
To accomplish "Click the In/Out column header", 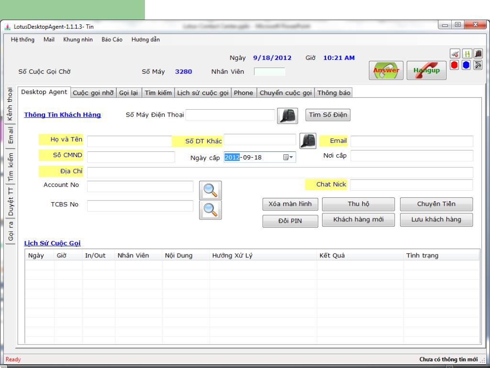I will click(99, 256).
